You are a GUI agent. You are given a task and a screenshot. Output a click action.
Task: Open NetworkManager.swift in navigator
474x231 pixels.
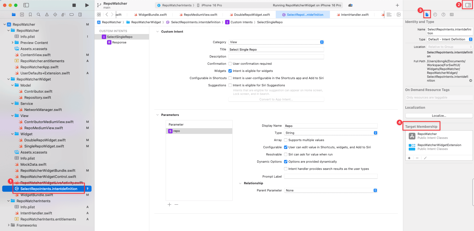click(x=43, y=110)
